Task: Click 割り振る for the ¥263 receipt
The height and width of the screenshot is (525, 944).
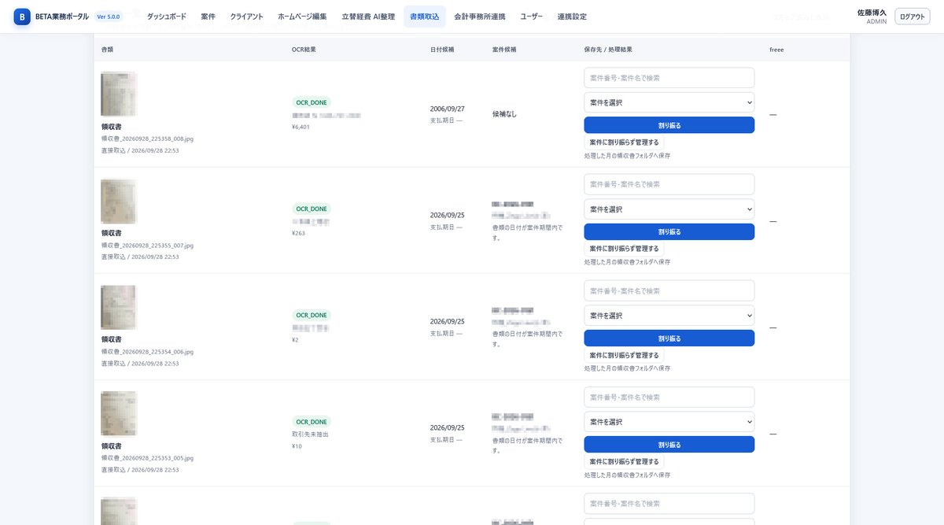Action: (x=669, y=231)
